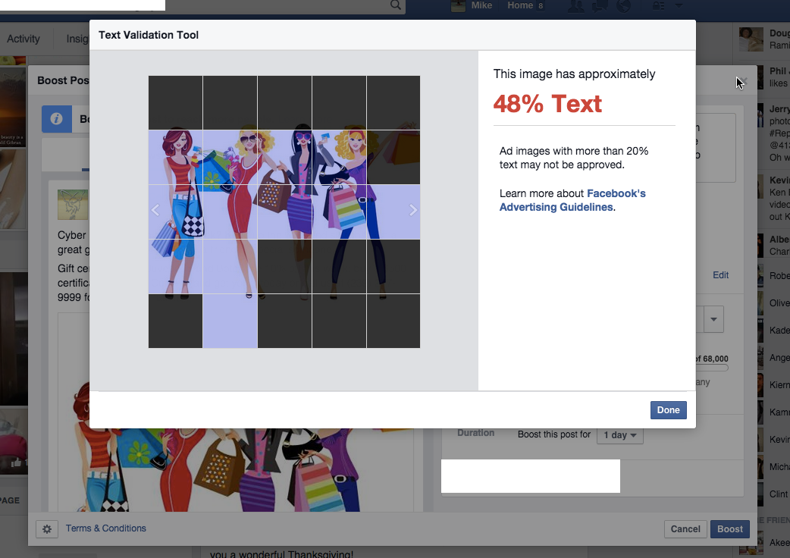Open the Messages icon in the navbar

(x=599, y=7)
